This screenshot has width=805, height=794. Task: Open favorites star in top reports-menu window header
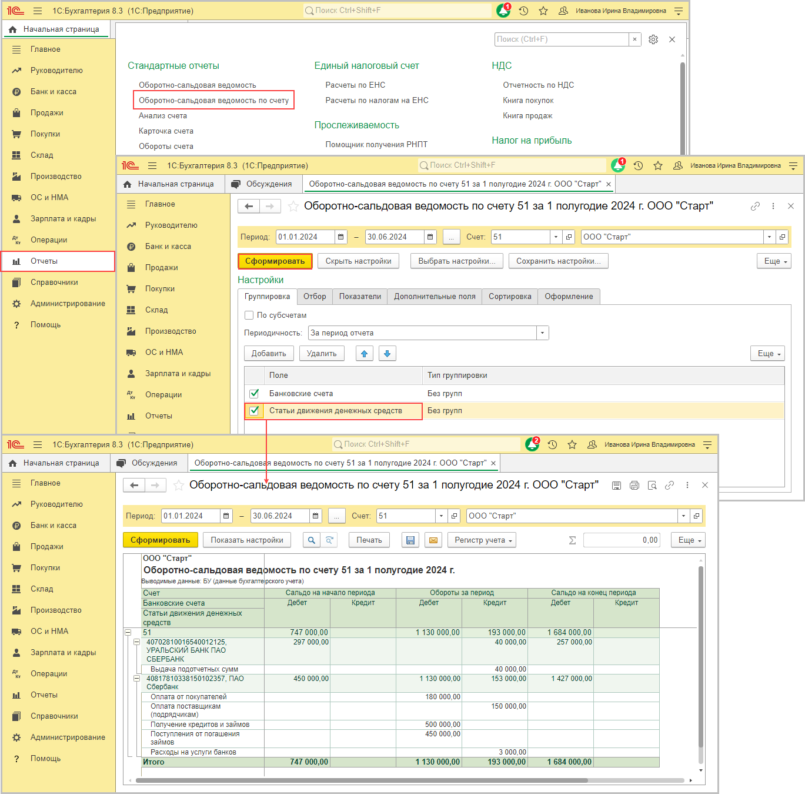click(x=543, y=11)
